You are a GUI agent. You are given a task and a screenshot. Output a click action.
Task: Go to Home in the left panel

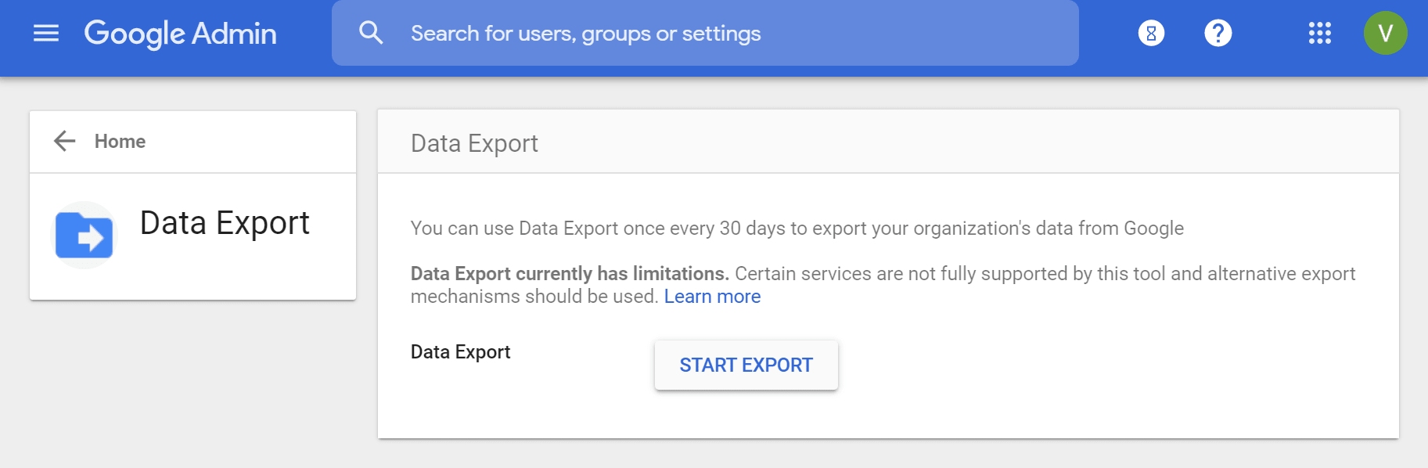(120, 142)
